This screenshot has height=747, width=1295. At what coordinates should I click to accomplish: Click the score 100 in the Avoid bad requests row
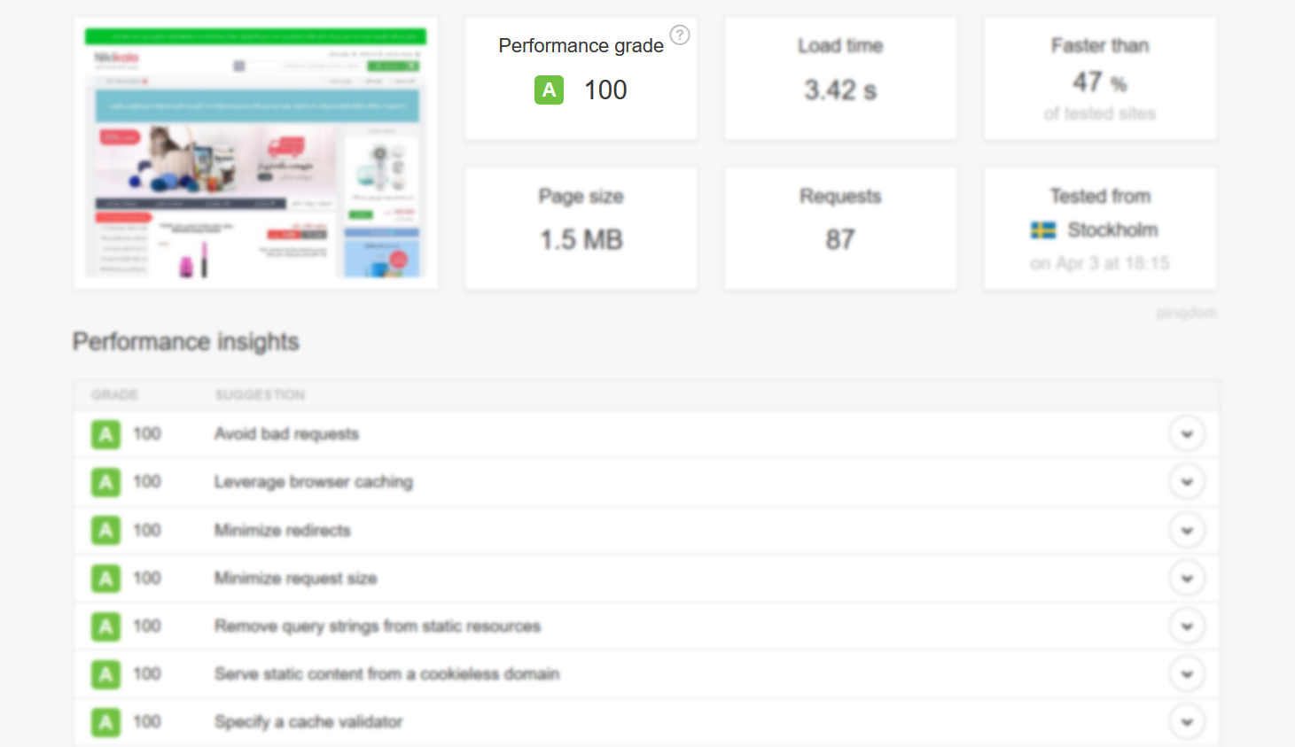coord(147,434)
